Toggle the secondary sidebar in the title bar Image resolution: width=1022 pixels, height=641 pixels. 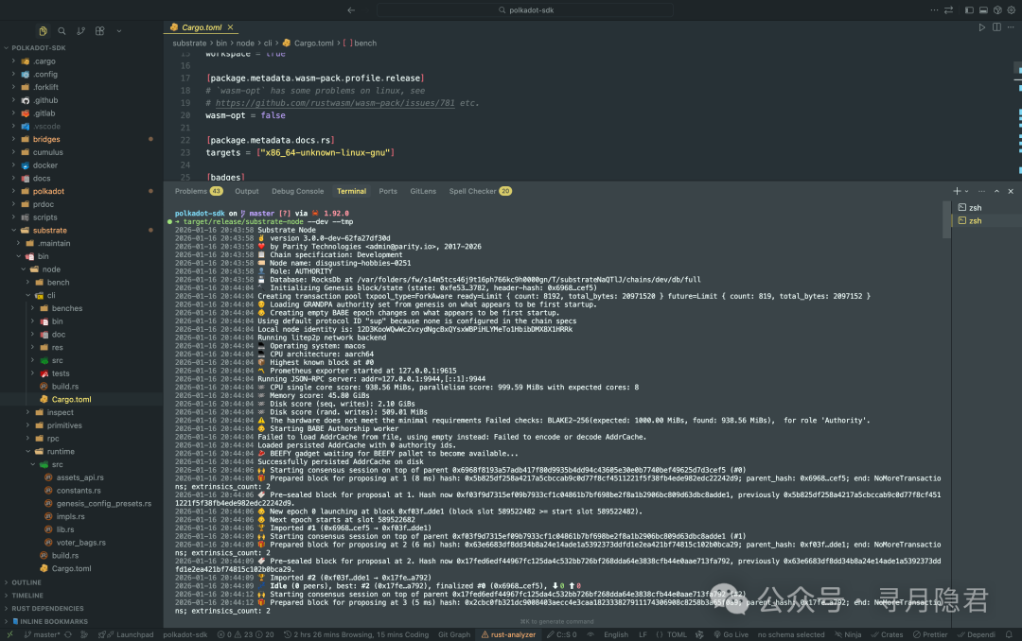[998, 9]
